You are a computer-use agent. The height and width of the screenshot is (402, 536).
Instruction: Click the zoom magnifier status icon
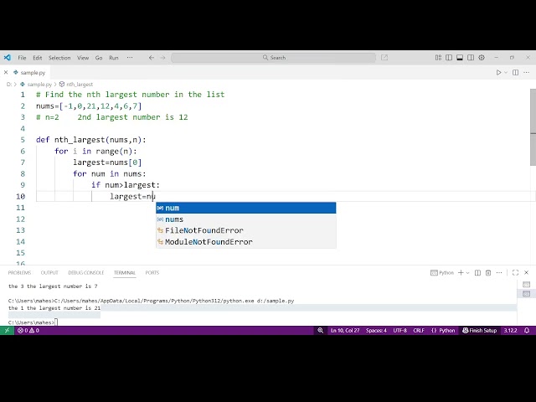[x=320, y=330]
